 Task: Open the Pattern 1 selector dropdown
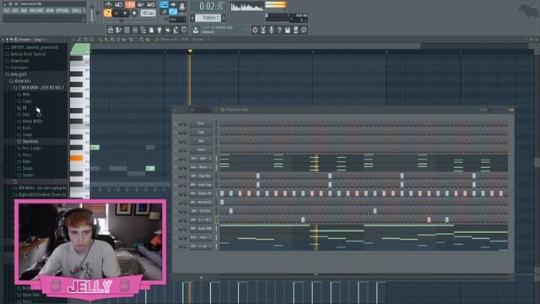[x=208, y=18]
